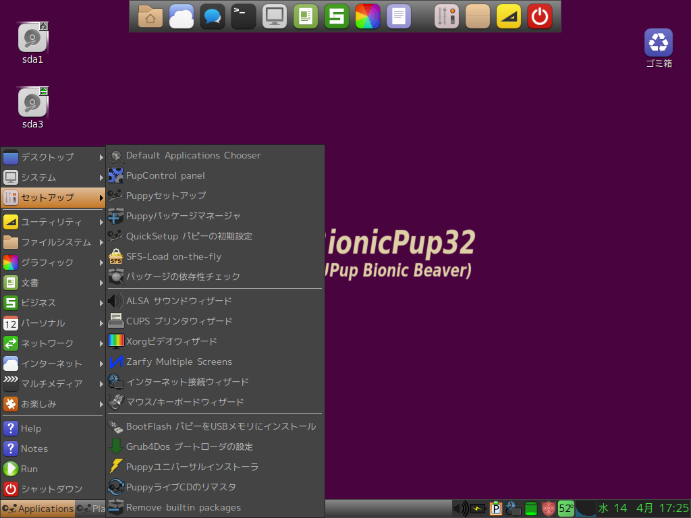Open the terminal icon in top dock
This screenshot has height=518, width=691.
point(243,16)
